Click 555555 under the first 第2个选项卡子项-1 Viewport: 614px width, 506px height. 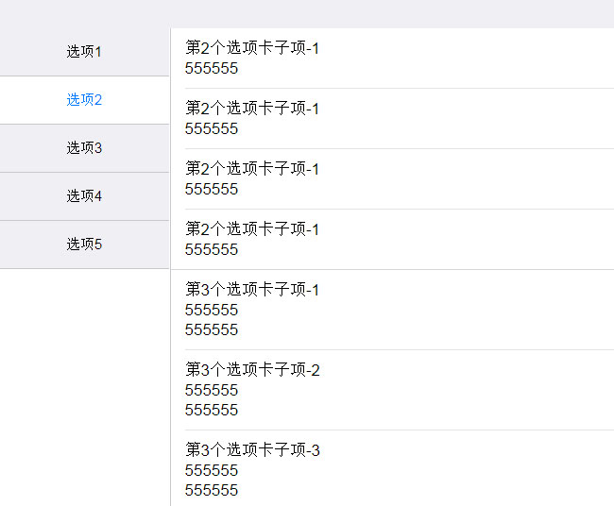pos(212,69)
